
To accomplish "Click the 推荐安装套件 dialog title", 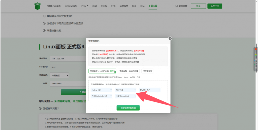I will (94, 41).
